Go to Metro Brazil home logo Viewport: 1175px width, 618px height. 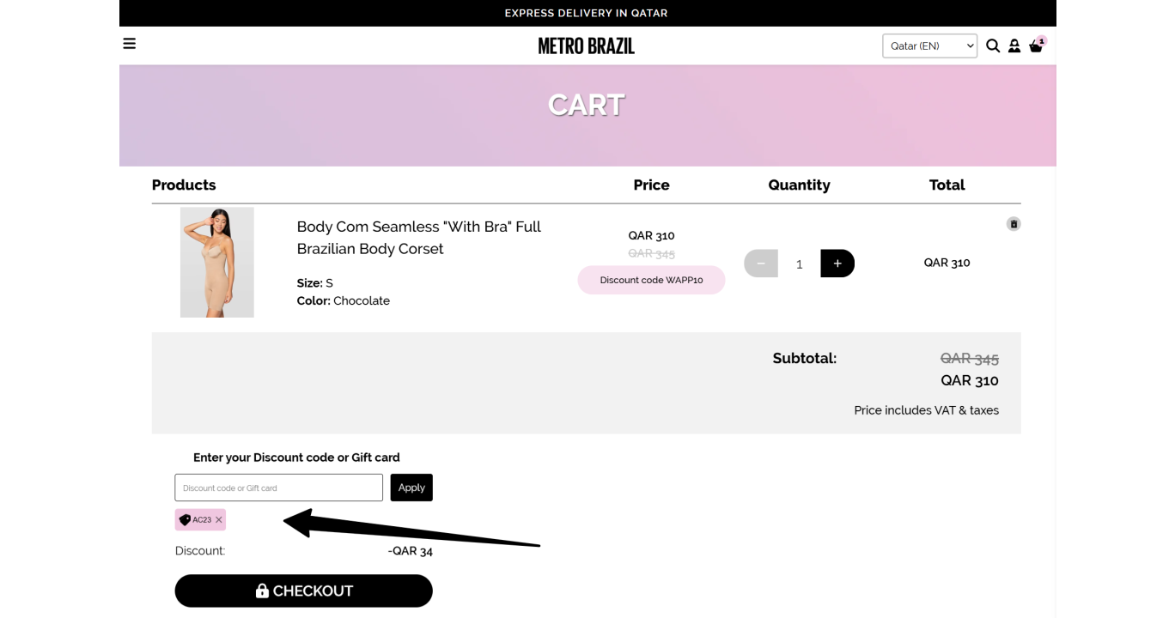pyautogui.click(x=587, y=46)
